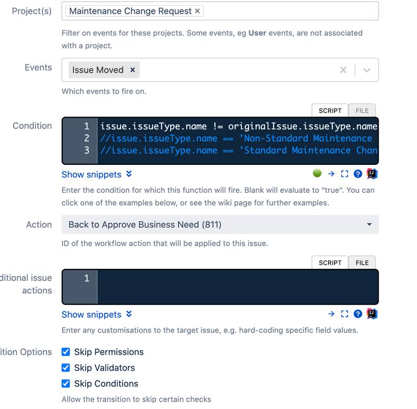417x409 pixels.
Task: Open the Events dropdown chevron
Action: (x=367, y=70)
